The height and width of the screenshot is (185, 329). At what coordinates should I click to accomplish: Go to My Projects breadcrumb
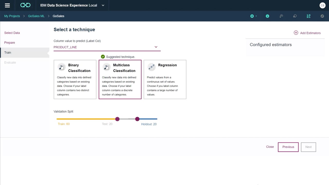[12, 16]
